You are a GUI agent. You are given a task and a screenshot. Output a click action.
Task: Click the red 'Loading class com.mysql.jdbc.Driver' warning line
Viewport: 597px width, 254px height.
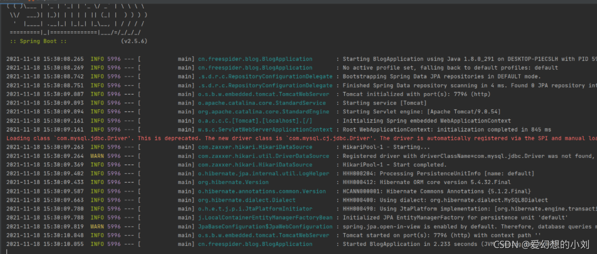302,138
